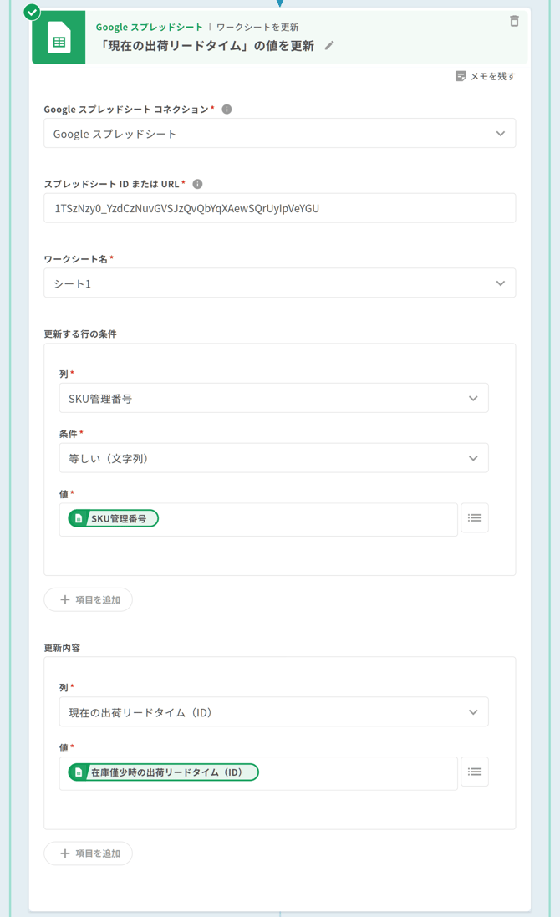The width and height of the screenshot is (560, 917).
Task: Expand the Google スプレッドシート connection dropdown
Action: (279, 134)
